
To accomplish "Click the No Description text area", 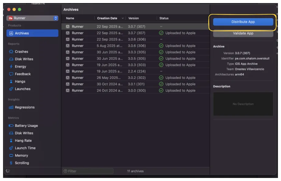I will point(243,104).
